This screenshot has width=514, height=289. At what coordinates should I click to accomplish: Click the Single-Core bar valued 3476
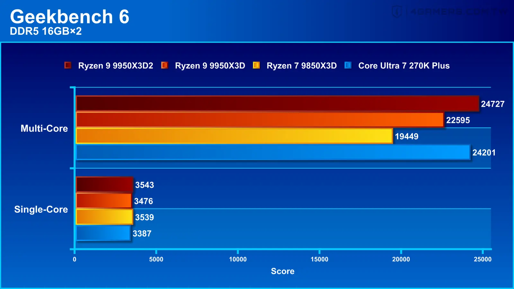pos(104,201)
